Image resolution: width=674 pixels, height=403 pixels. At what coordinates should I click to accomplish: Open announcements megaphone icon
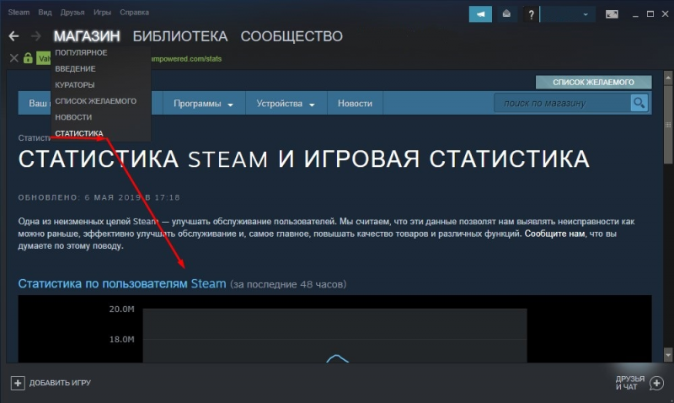480,14
